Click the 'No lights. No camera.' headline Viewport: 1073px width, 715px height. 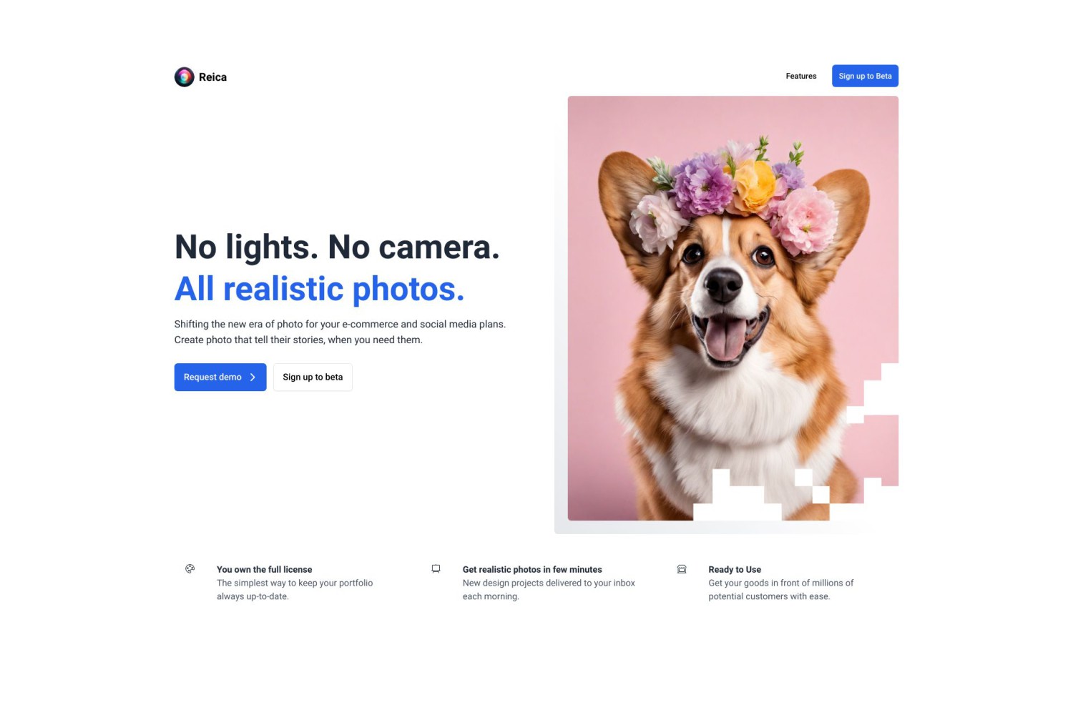point(337,247)
